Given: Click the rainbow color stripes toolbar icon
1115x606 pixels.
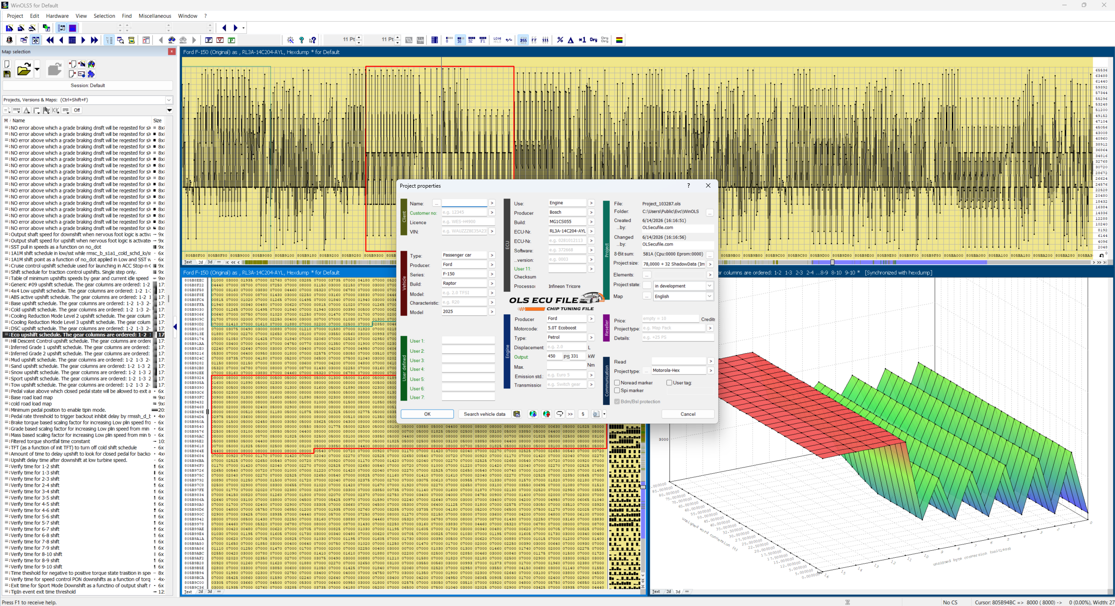Looking at the screenshot, I should 619,40.
